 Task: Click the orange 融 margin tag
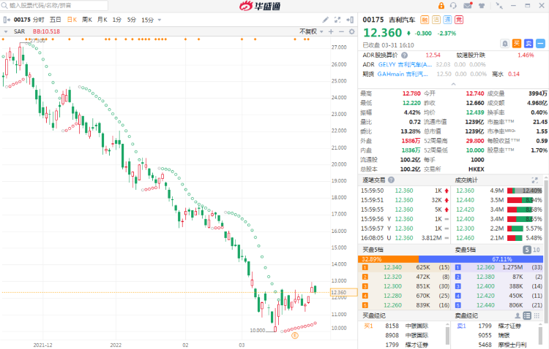point(425,20)
